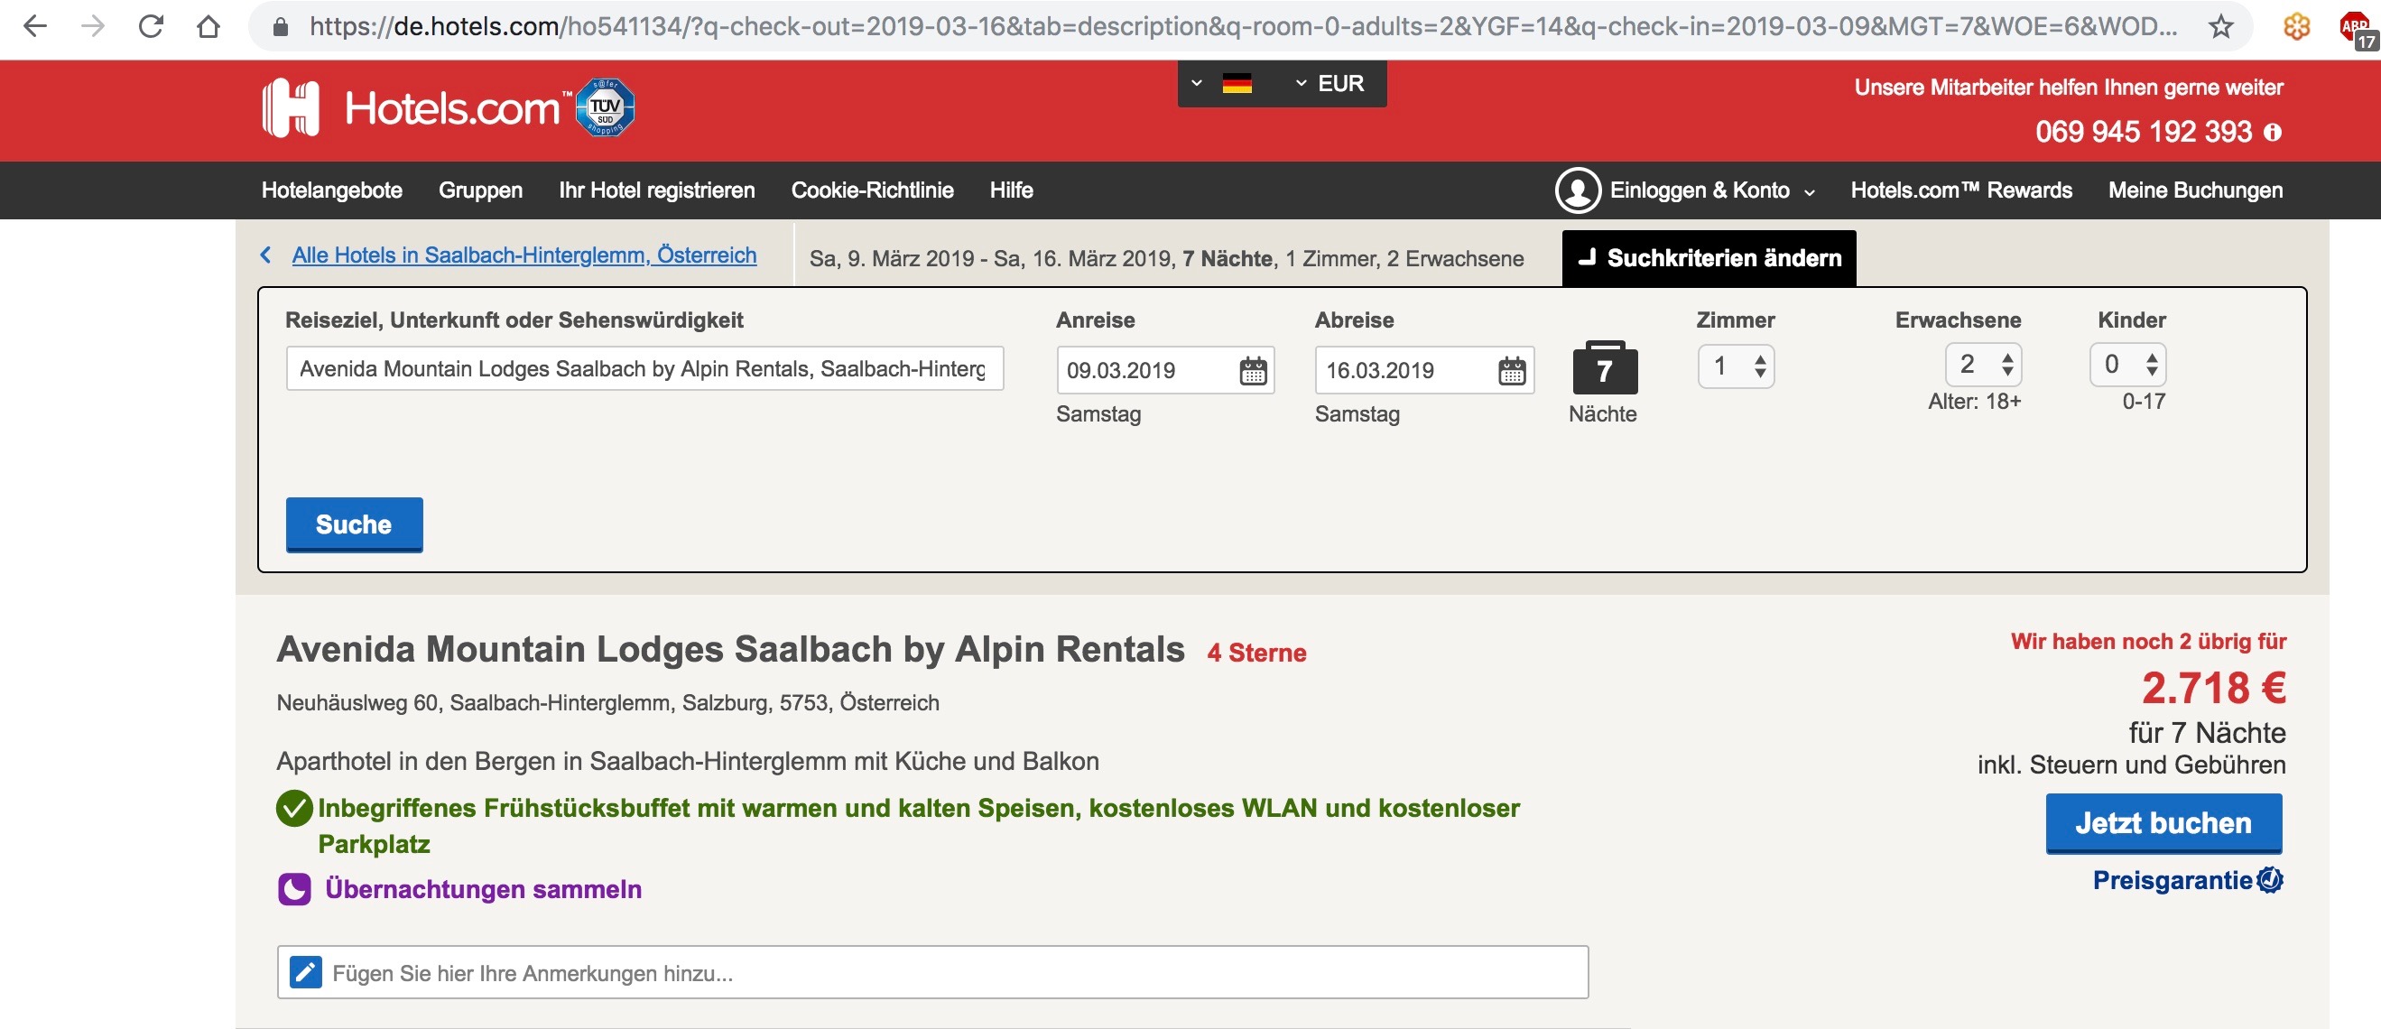Screen dimensions: 2381x1029
Task: Open the browser home page
Action: 208,26
